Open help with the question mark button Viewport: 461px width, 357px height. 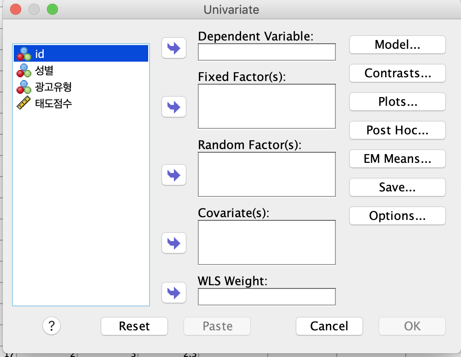[x=52, y=326]
